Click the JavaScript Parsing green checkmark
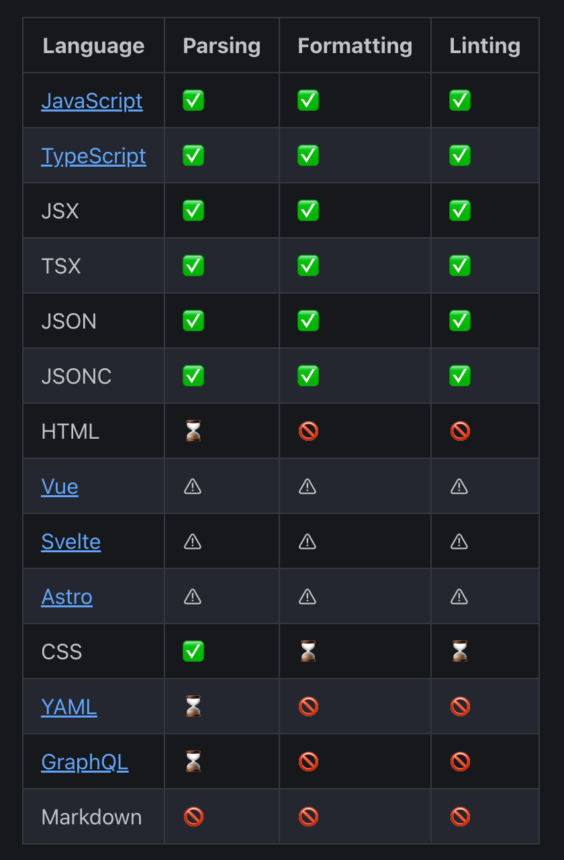Image resolution: width=564 pixels, height=860 pixels. pyautogui.click(x=193, y=101)
